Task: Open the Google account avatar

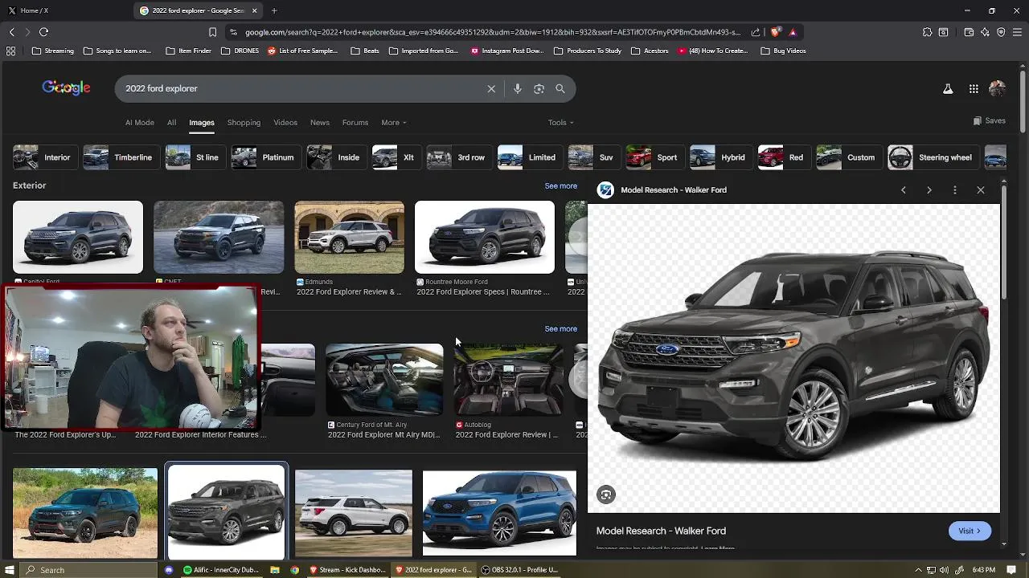Action: tap(997, 89)
